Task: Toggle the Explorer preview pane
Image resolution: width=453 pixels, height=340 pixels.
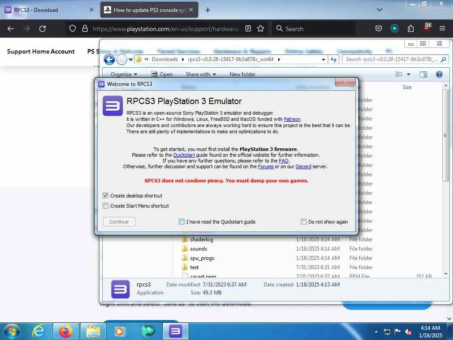Action: (423, 74)
